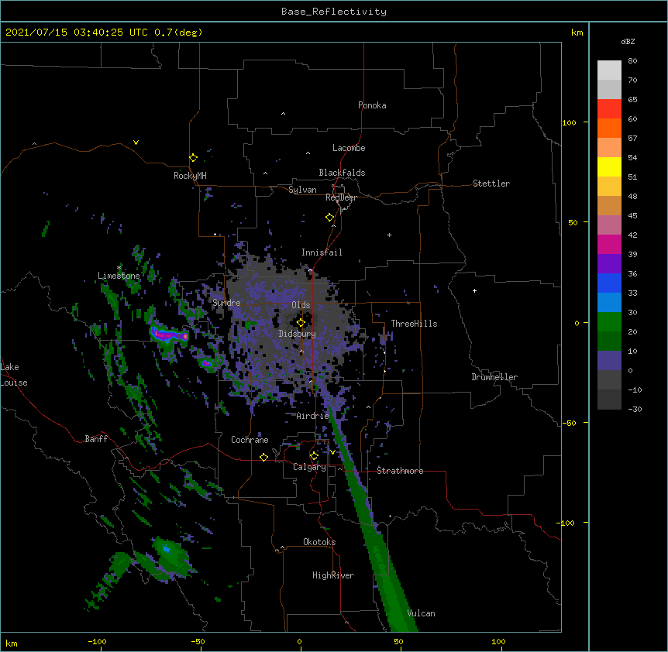Click the Cochrane town label
The image size is (668, 652).
(250, 440)
